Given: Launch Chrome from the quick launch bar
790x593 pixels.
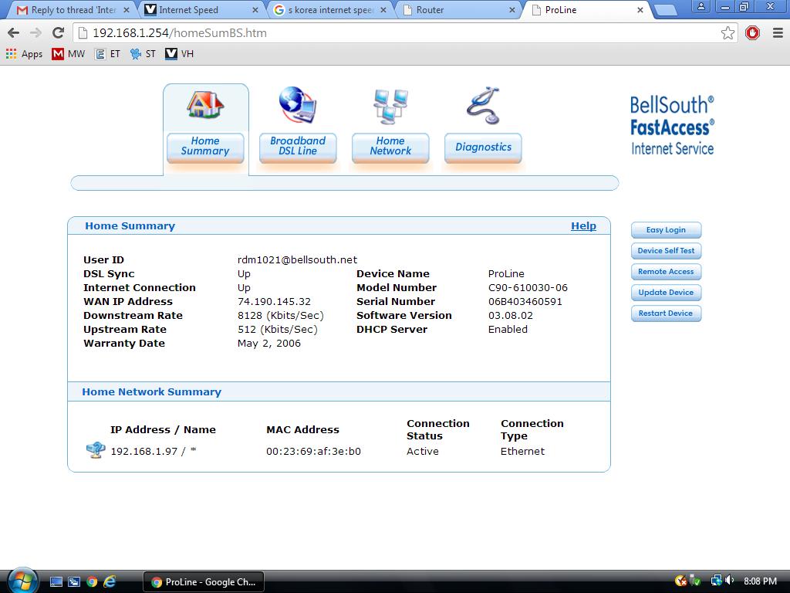Looking at the screenshot, I should coord(92,582).
